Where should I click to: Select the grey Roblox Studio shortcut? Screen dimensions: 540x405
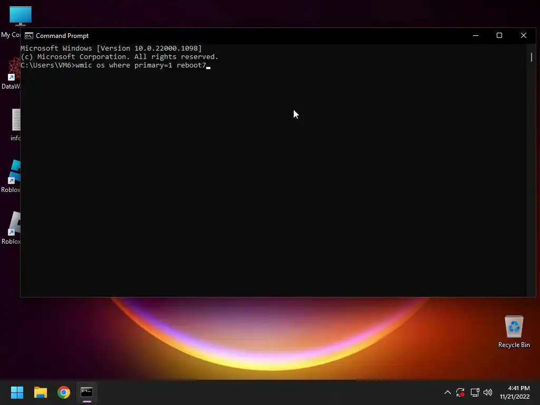pos(11,228)
